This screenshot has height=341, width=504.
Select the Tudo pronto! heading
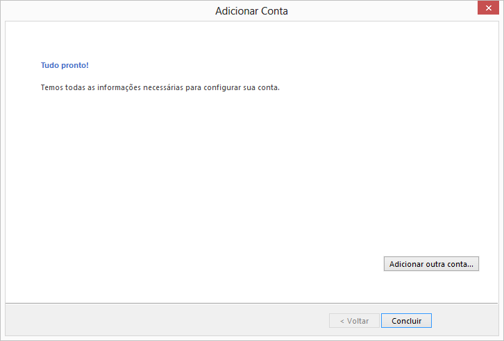coord(65,65)
